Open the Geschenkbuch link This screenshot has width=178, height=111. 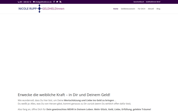(x=139, y=2)
